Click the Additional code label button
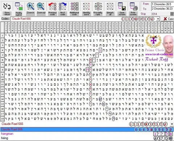 tap(74, 13)
